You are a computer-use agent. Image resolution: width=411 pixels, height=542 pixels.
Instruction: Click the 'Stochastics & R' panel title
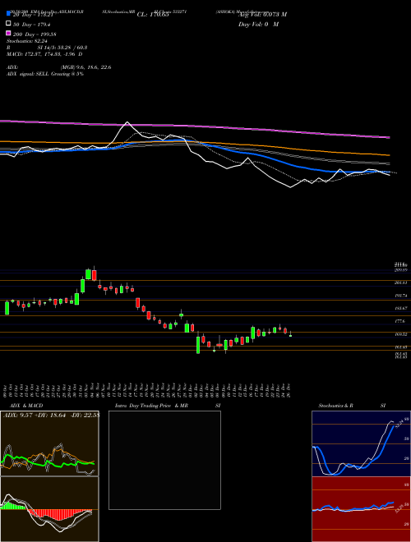[335, 406]
